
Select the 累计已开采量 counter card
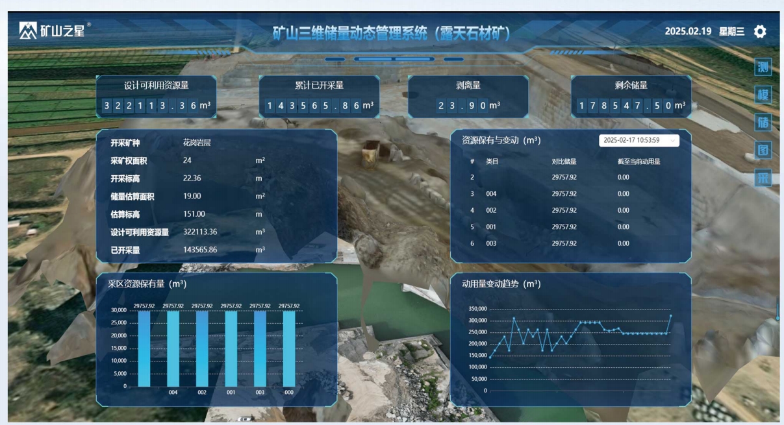point(319,97)
